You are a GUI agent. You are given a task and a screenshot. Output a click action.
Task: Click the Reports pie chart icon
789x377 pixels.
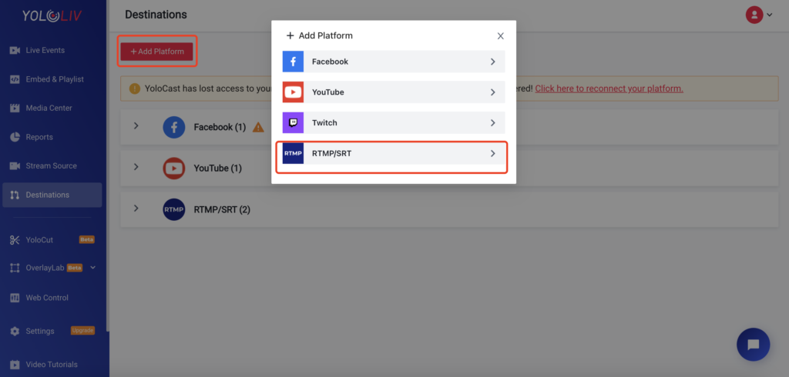point(15,137)
